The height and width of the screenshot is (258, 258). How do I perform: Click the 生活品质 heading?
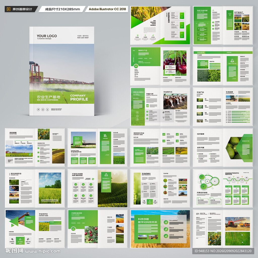pyautogui.click(x=229, y=92)
